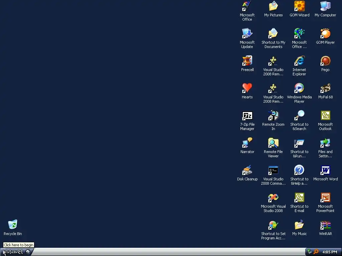342x256 pixels.
Task: Select the Remote File Viewer icon
Action: click(273, 143)
